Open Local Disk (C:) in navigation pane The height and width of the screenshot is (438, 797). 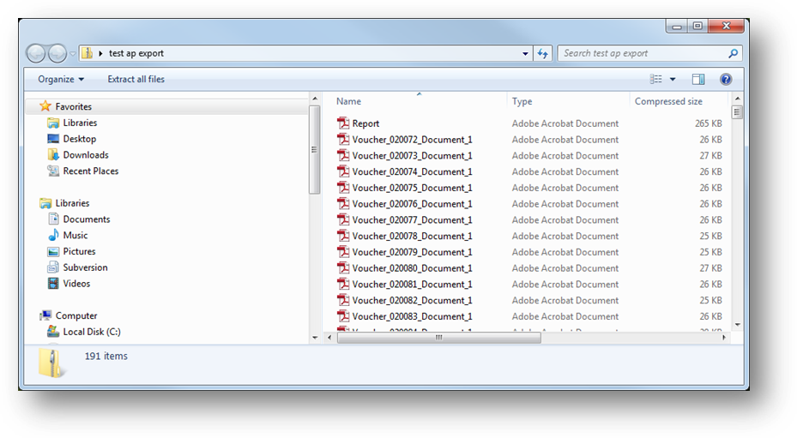point(92,332)
